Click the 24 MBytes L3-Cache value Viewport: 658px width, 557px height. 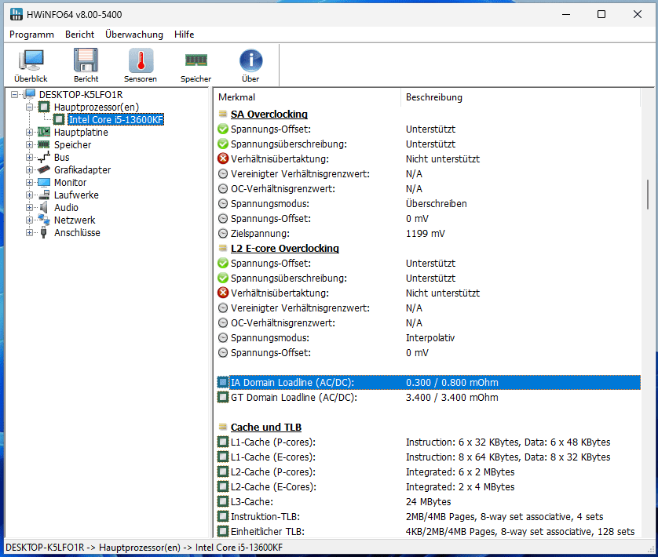click(429, 501)
